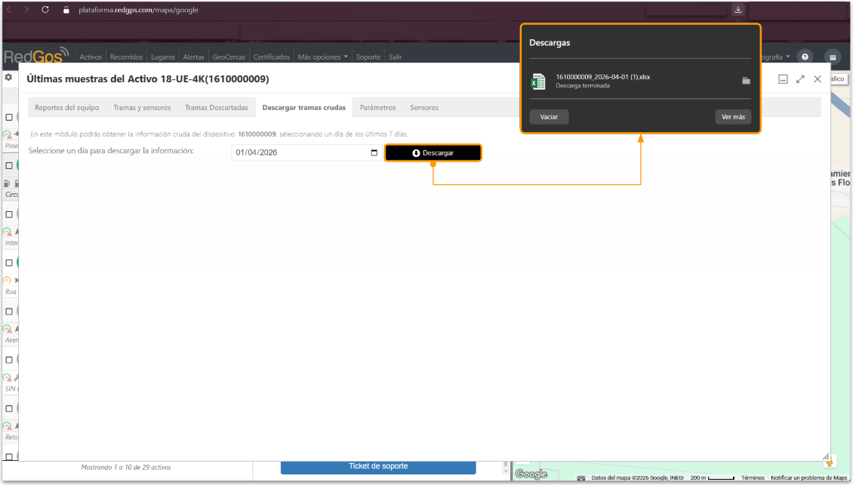Open the GeoCercas menu item
The image size is (856, 485).
coord(229,57)
